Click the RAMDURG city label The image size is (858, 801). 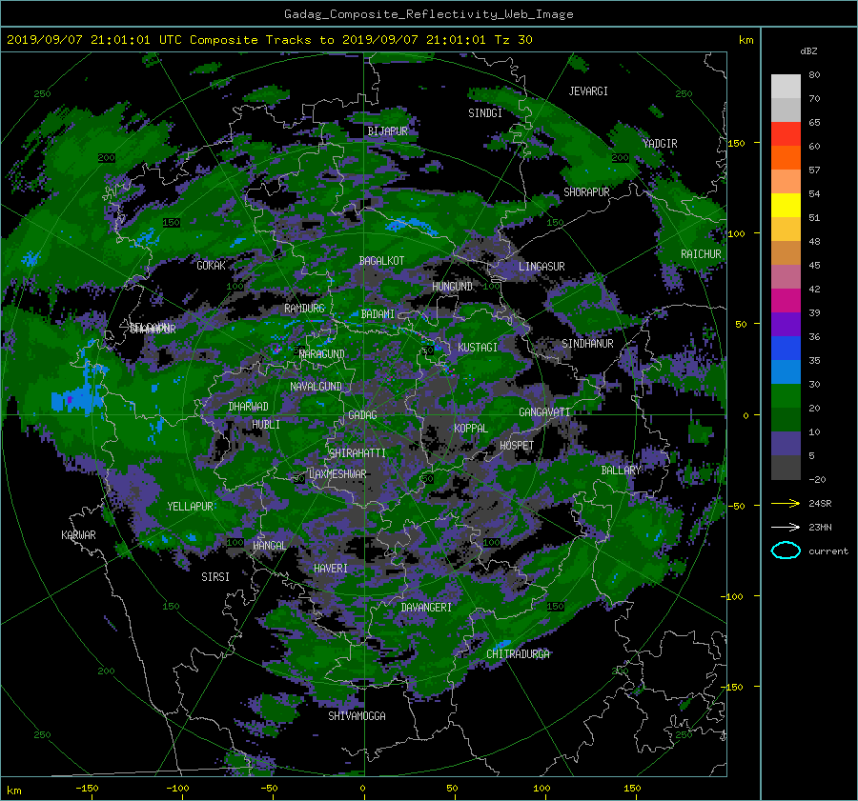[304, 309]
